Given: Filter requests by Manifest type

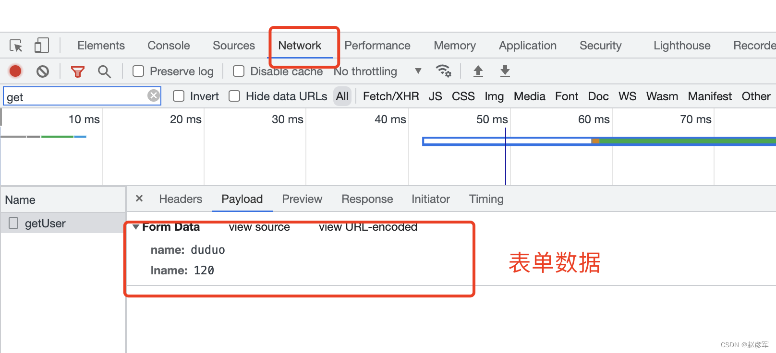Looking at the screenshot, I should point(710,96).
